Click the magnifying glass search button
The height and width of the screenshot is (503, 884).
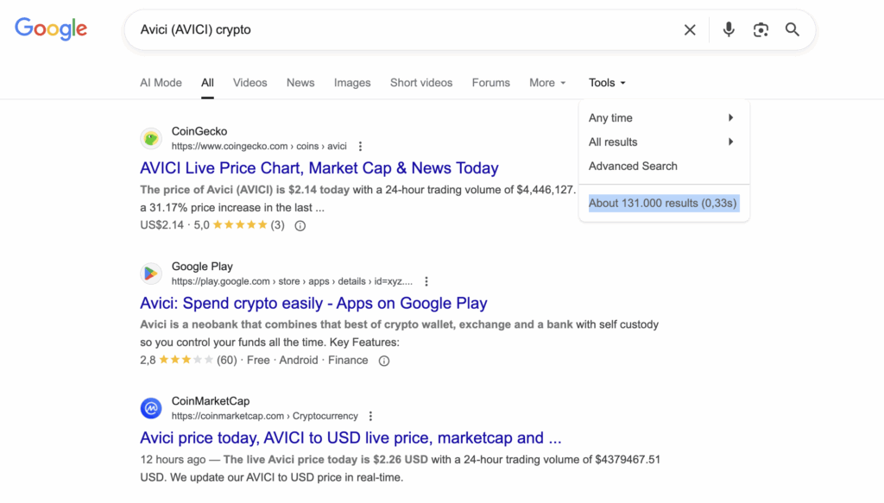point(792,30)
